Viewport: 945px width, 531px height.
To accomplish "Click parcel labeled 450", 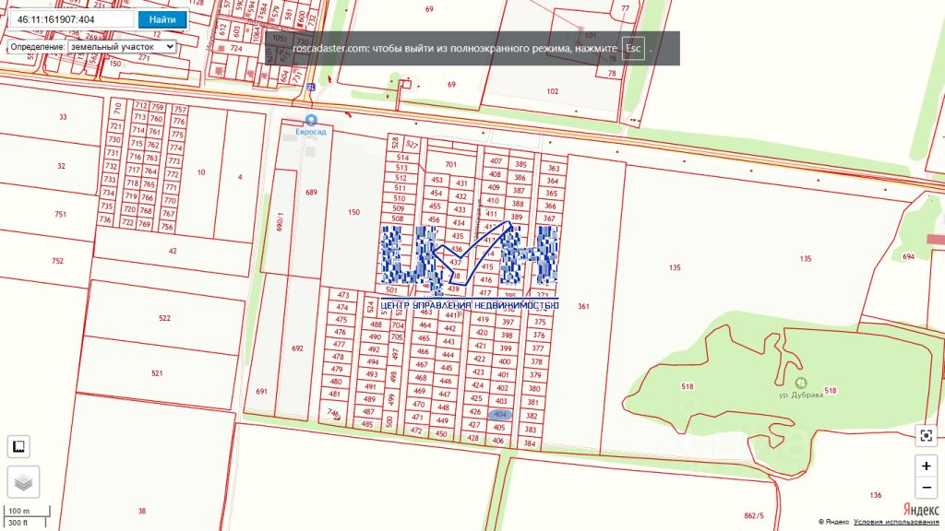I will 441,433.
